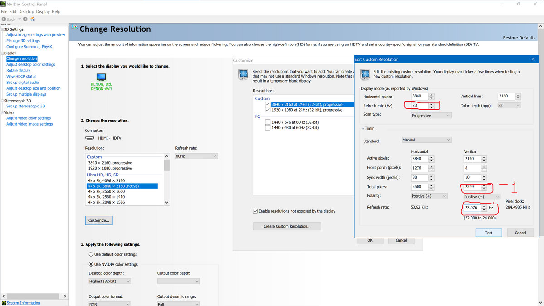This screenshot has width=544, height=306.
Task: Check the 1440 x 576 at 60Hz box
Action: pos(267,122)
